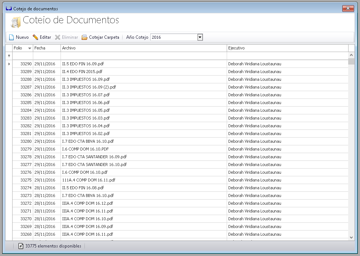Select file IIIA.4 COMP DOM 16.10.pdf
The width and height of the screenshot is (360, 256).
pos(88,219)
